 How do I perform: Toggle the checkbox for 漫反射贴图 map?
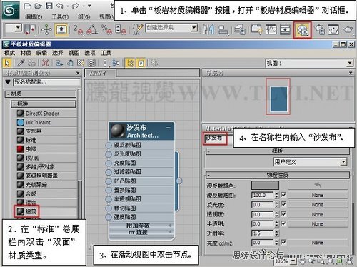283,195
